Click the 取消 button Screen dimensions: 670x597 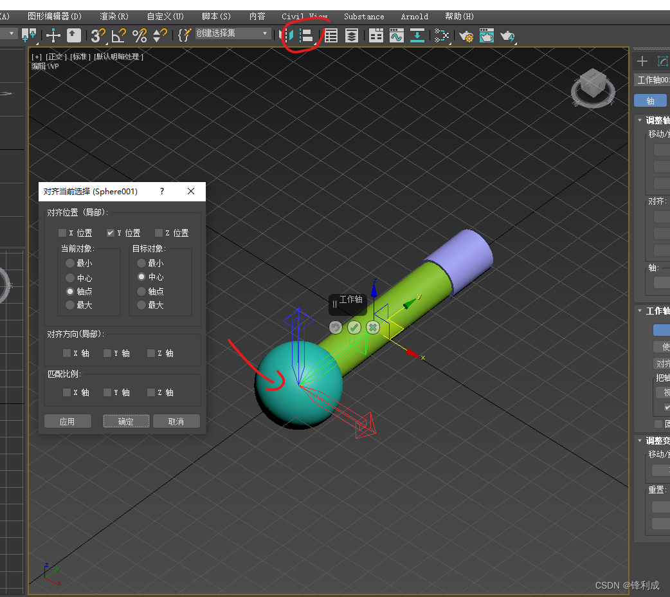click(x=176, y=421)
